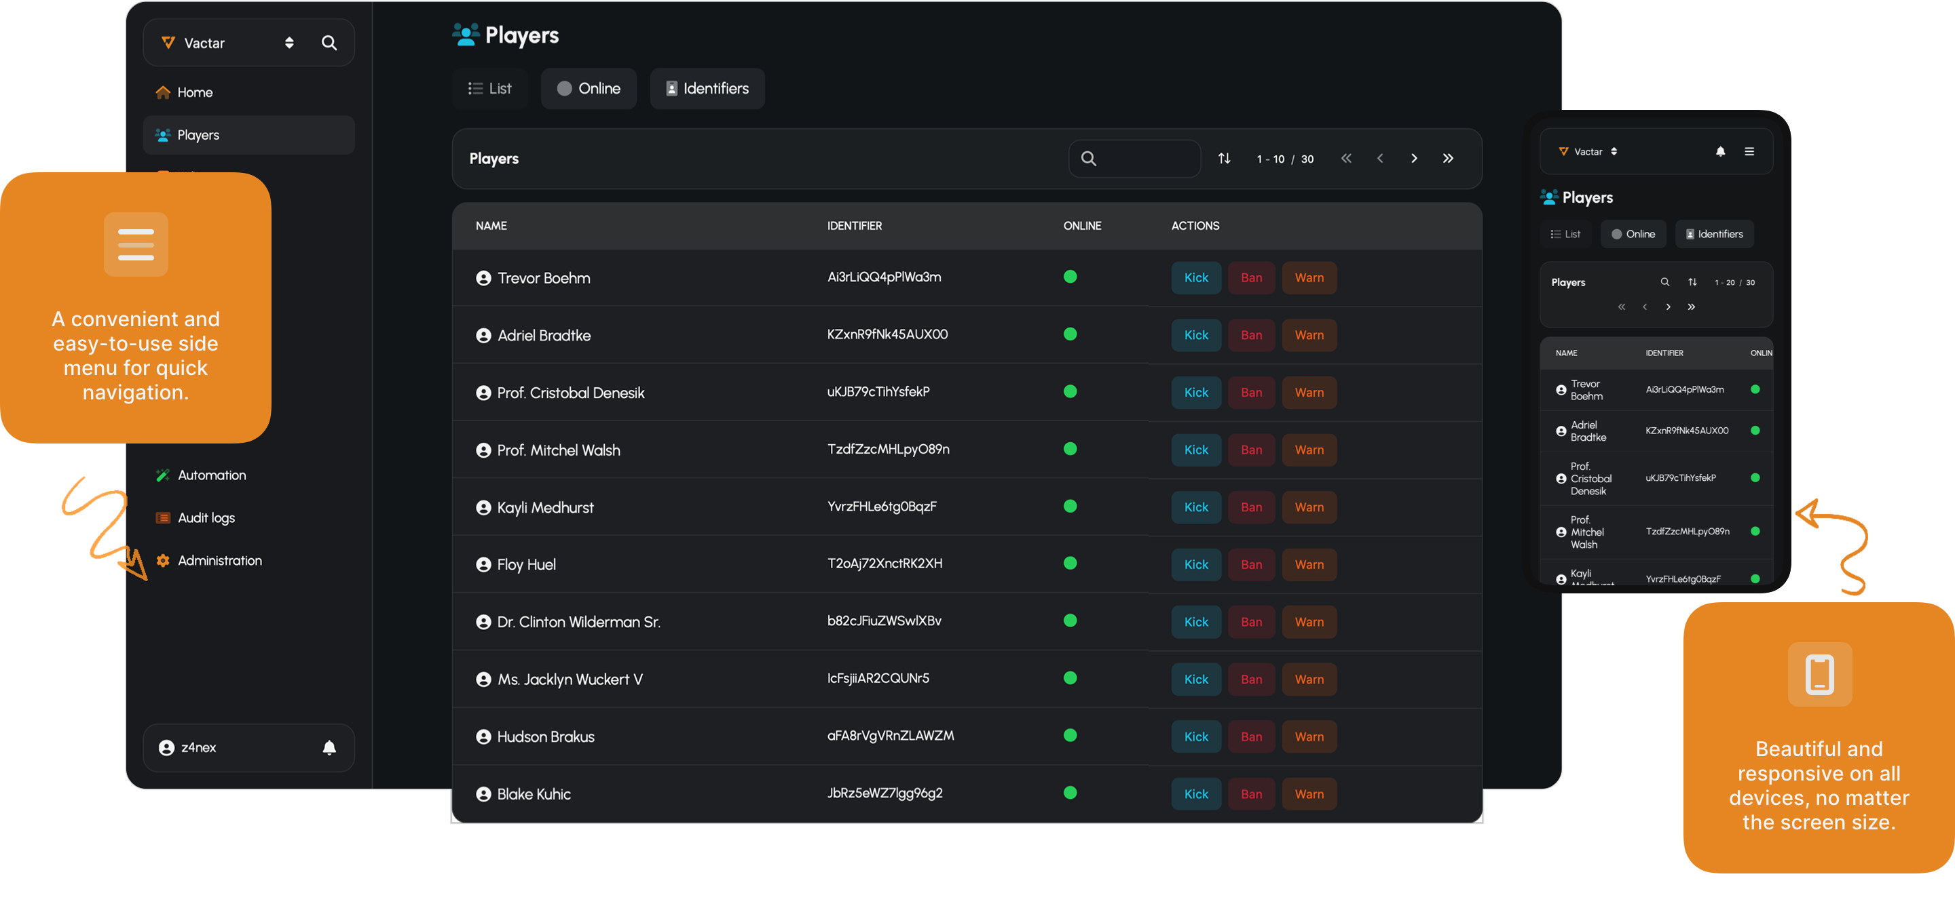1955x906 pixels.
Task: Ban player Adriel Bradtke
Action: (1252, 335)
